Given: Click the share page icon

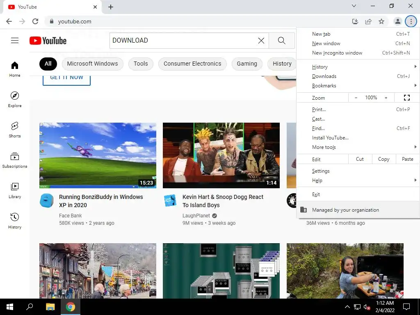Looking at the screenshot, I should click(368, 21).
